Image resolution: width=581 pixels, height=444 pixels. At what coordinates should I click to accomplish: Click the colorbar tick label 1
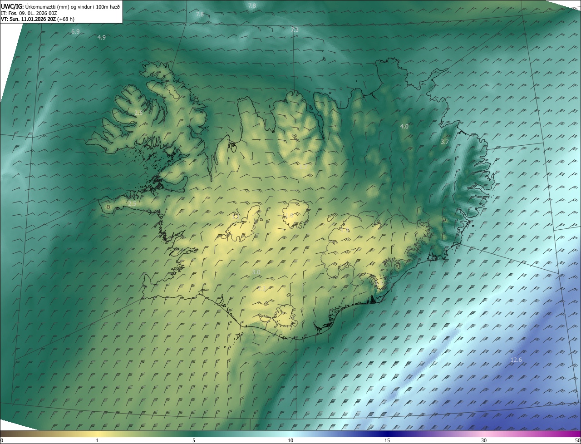pos(97,440)
